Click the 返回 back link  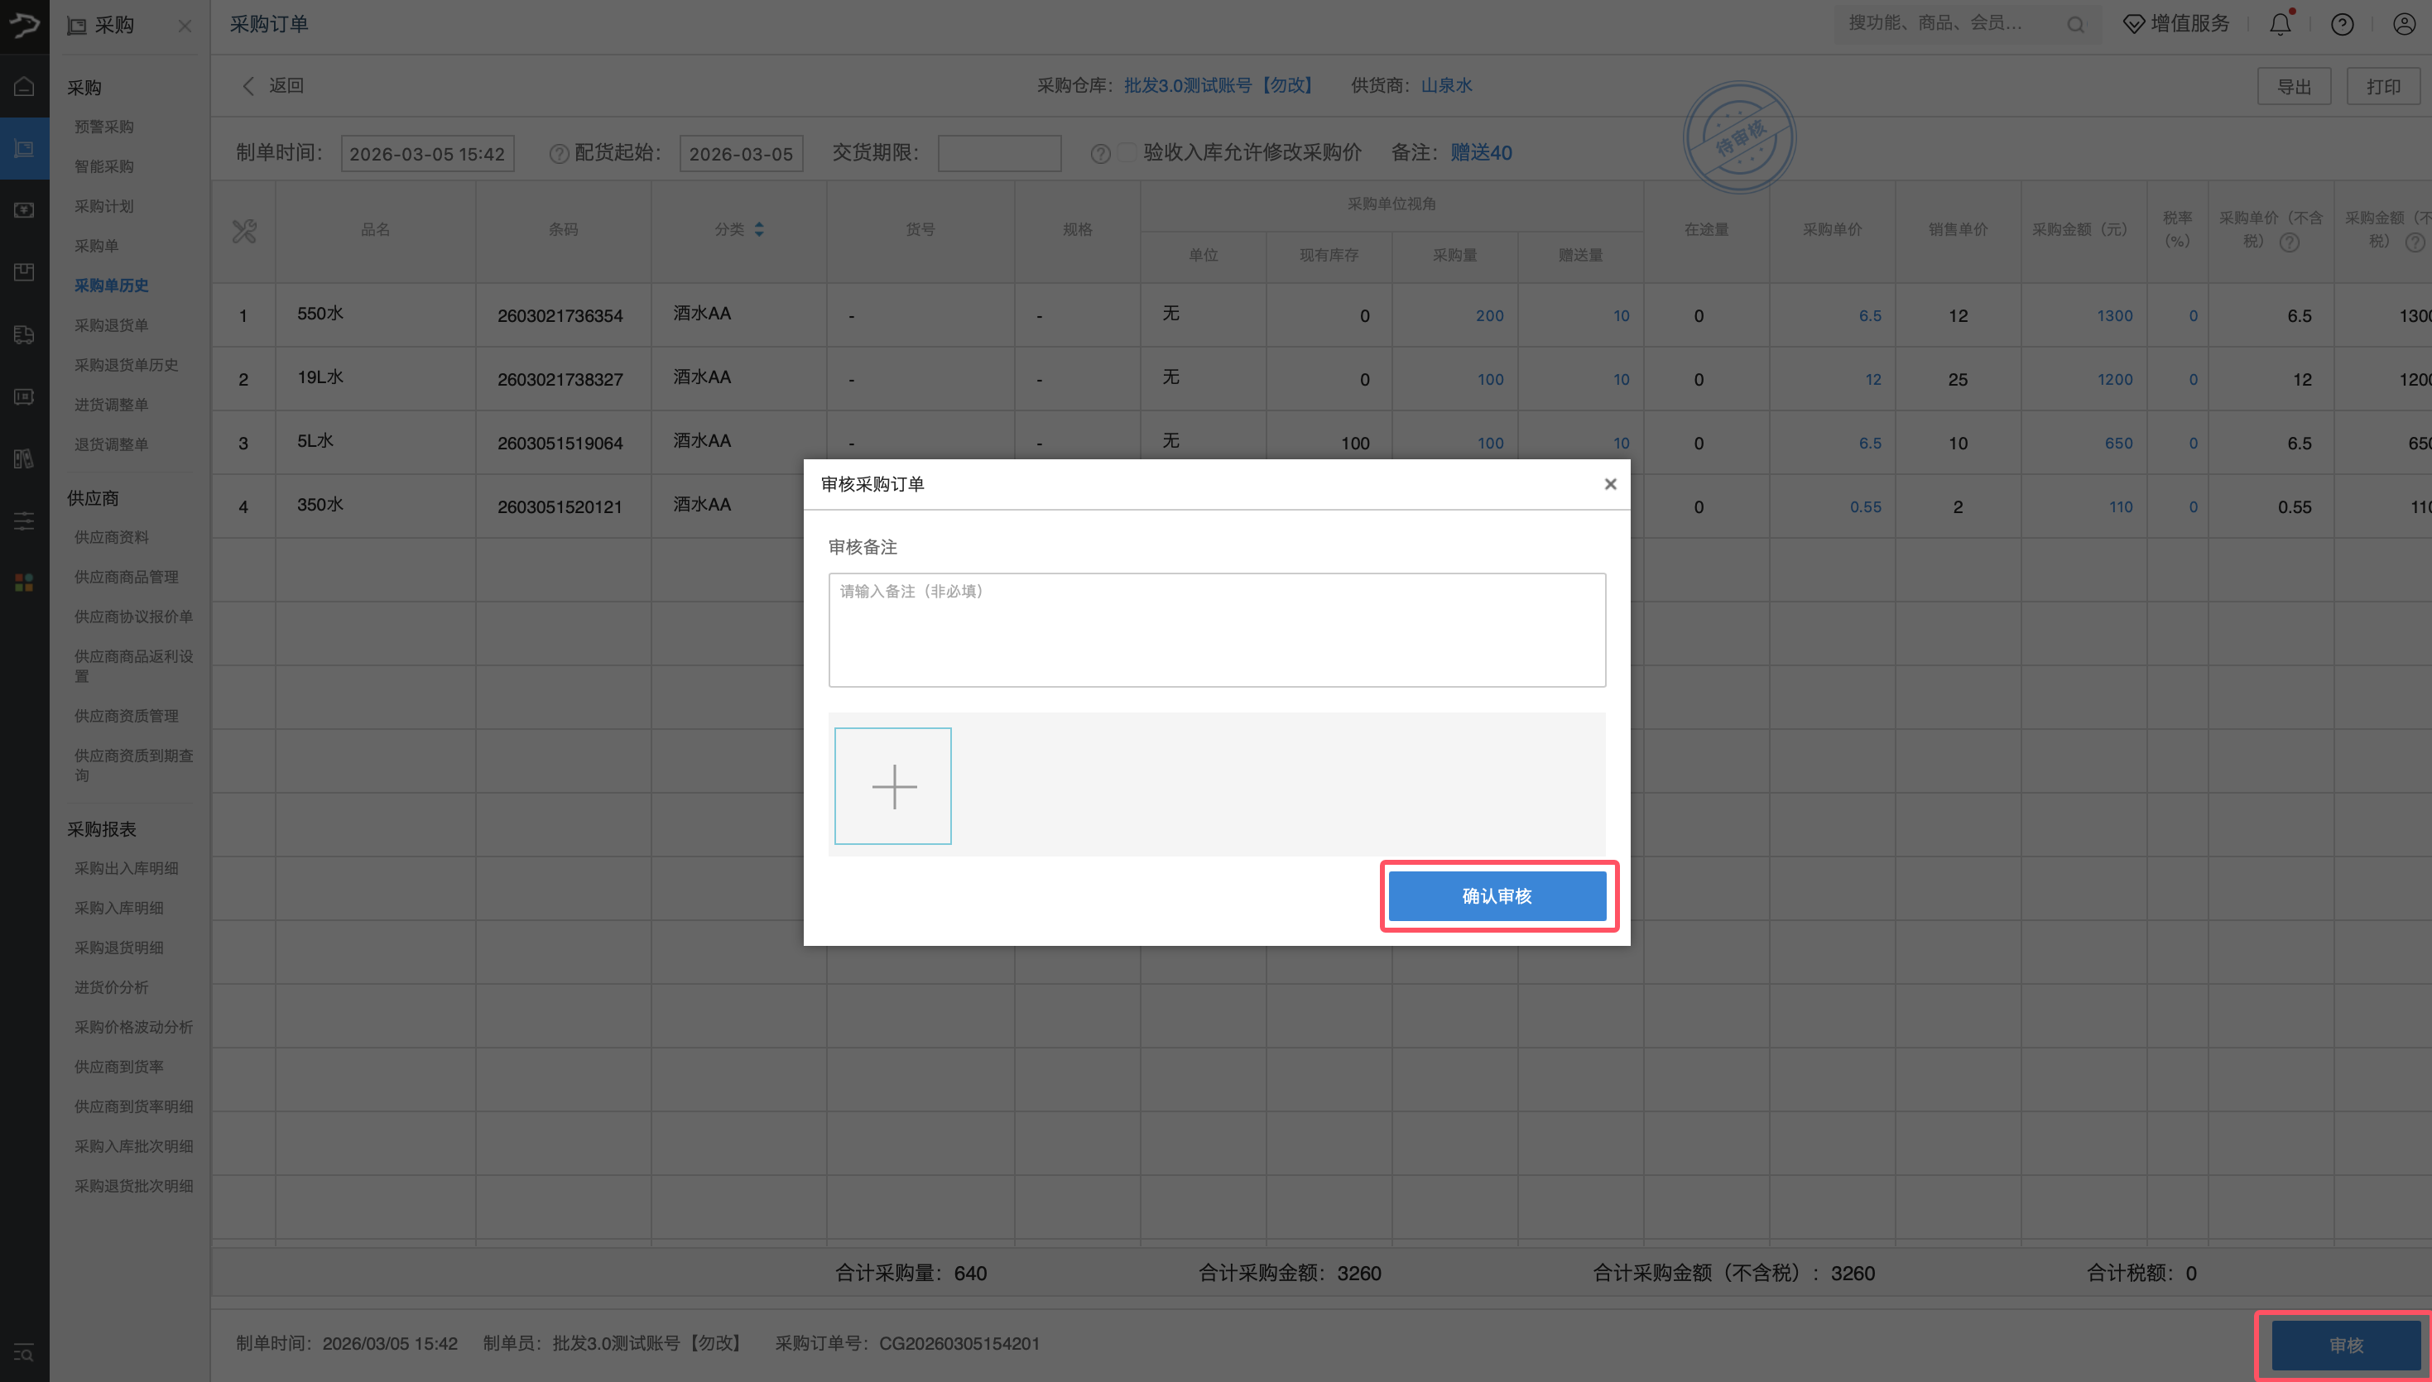click(272, 85)
